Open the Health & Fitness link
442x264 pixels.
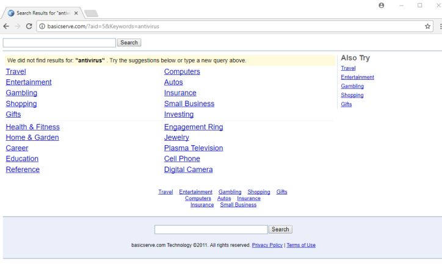click(33, 127)
